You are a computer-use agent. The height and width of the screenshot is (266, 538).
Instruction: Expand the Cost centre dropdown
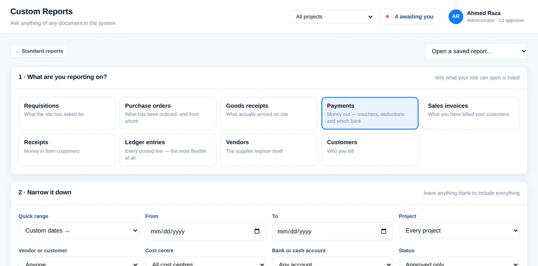[205, 262]
